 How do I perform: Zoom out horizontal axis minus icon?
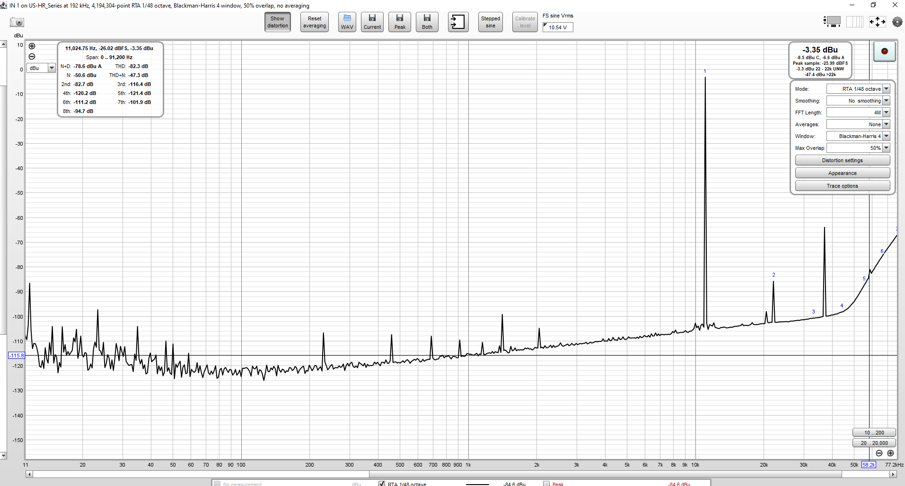[879, 453]
